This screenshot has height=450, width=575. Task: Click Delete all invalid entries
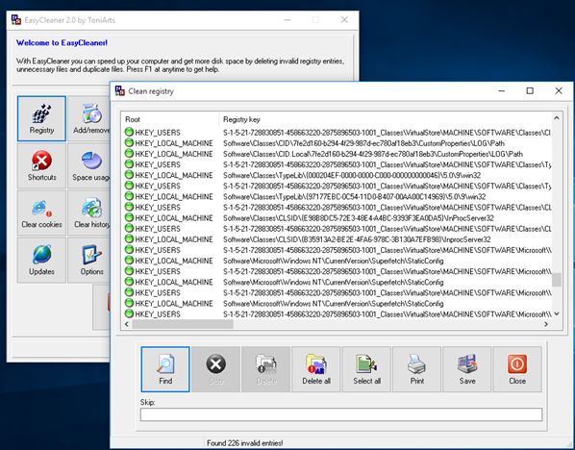[x=316, y=369]
